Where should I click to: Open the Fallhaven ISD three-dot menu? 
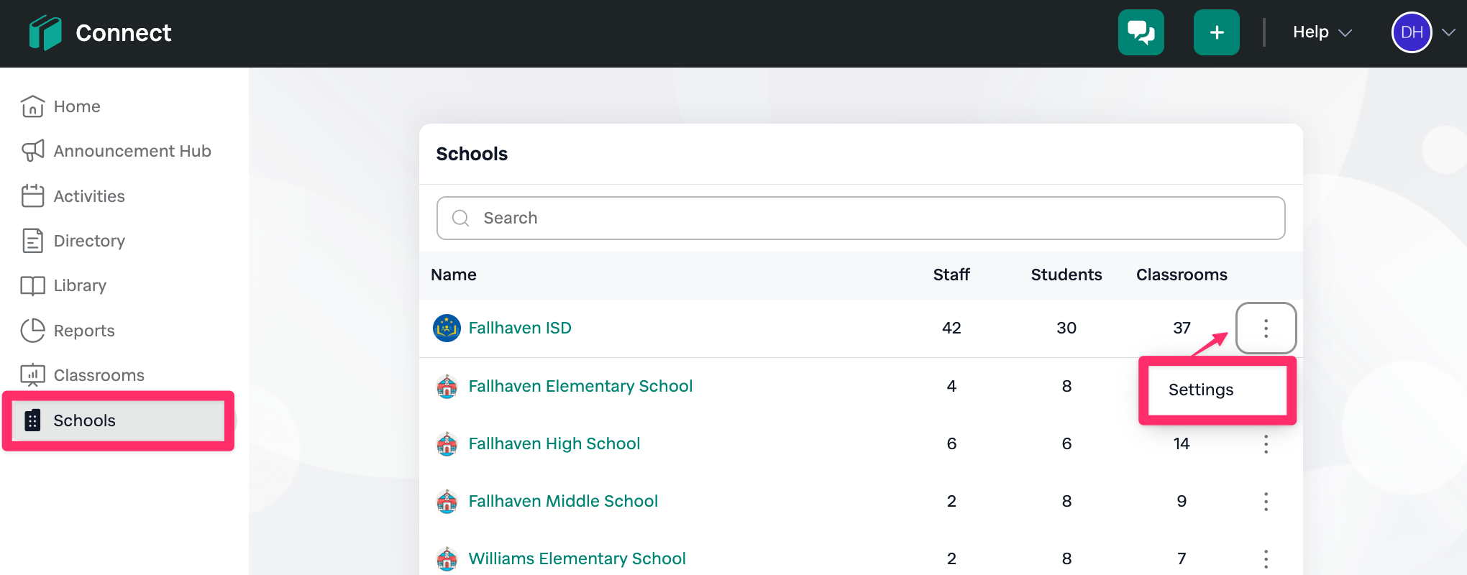coord(1266,328)
